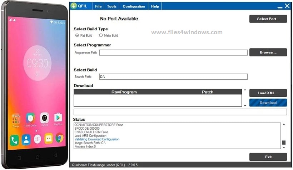
Task: Open Theme Center app on phone
Action: coord(30,120)
